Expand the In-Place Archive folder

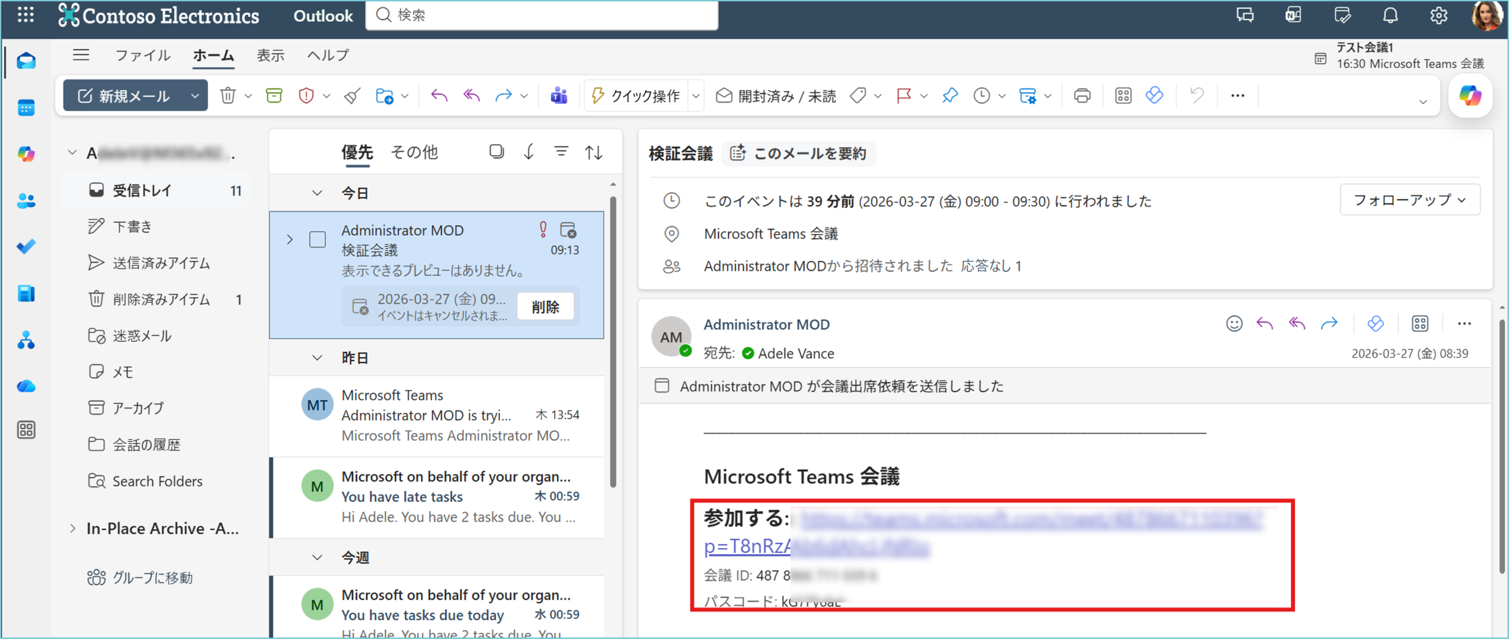(x=73, y=529)
